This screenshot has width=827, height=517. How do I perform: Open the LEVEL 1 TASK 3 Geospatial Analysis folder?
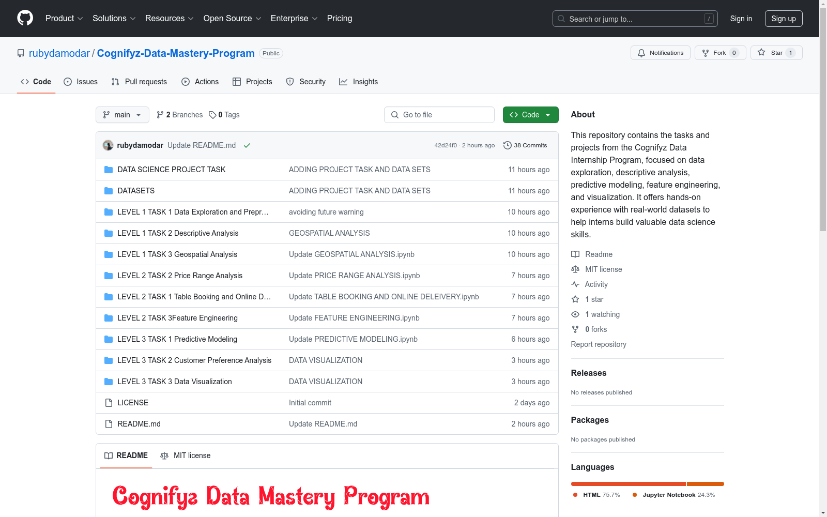point(177,254)
